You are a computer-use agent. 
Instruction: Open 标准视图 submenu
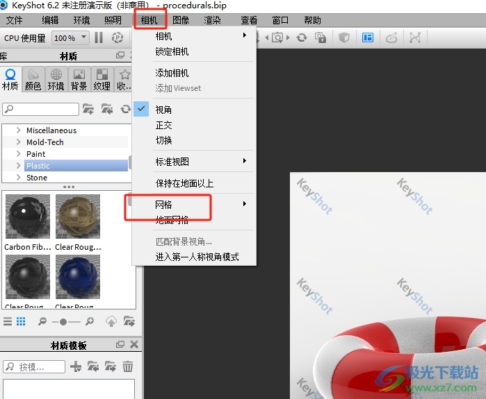tap(194, 162)
